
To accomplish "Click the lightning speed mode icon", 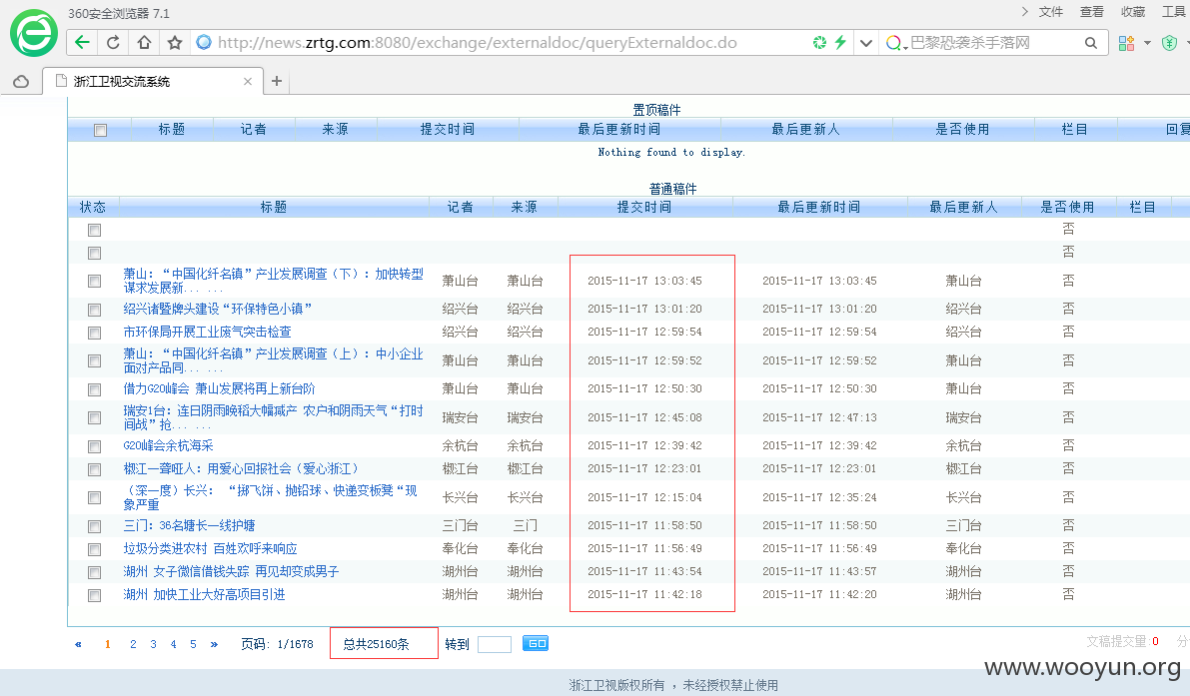I will click(840, 43).
